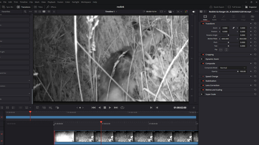The image size is (259, 145).
Task: Toggle the Retime and Scaling switch
Action: [203, 90]
